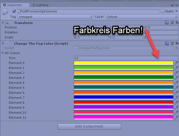Pick color with Element 10 eyedropper
The height and width of the screenshot is (136, 179).
click(x=176, y=113)
